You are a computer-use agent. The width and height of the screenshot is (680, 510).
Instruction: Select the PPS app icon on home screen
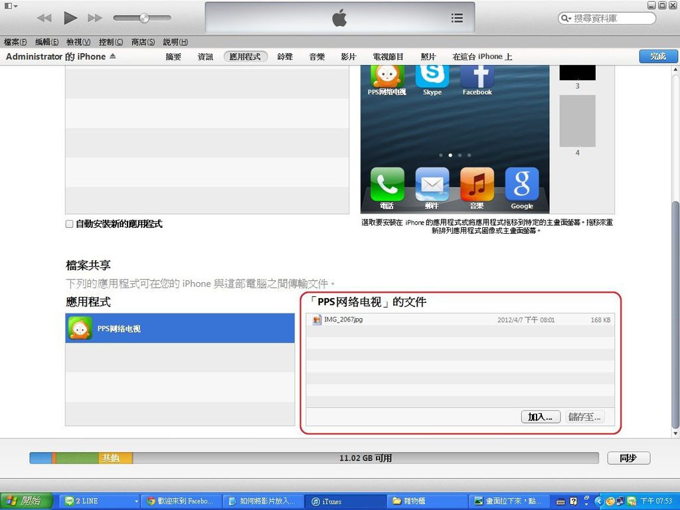tap(387, 76)
